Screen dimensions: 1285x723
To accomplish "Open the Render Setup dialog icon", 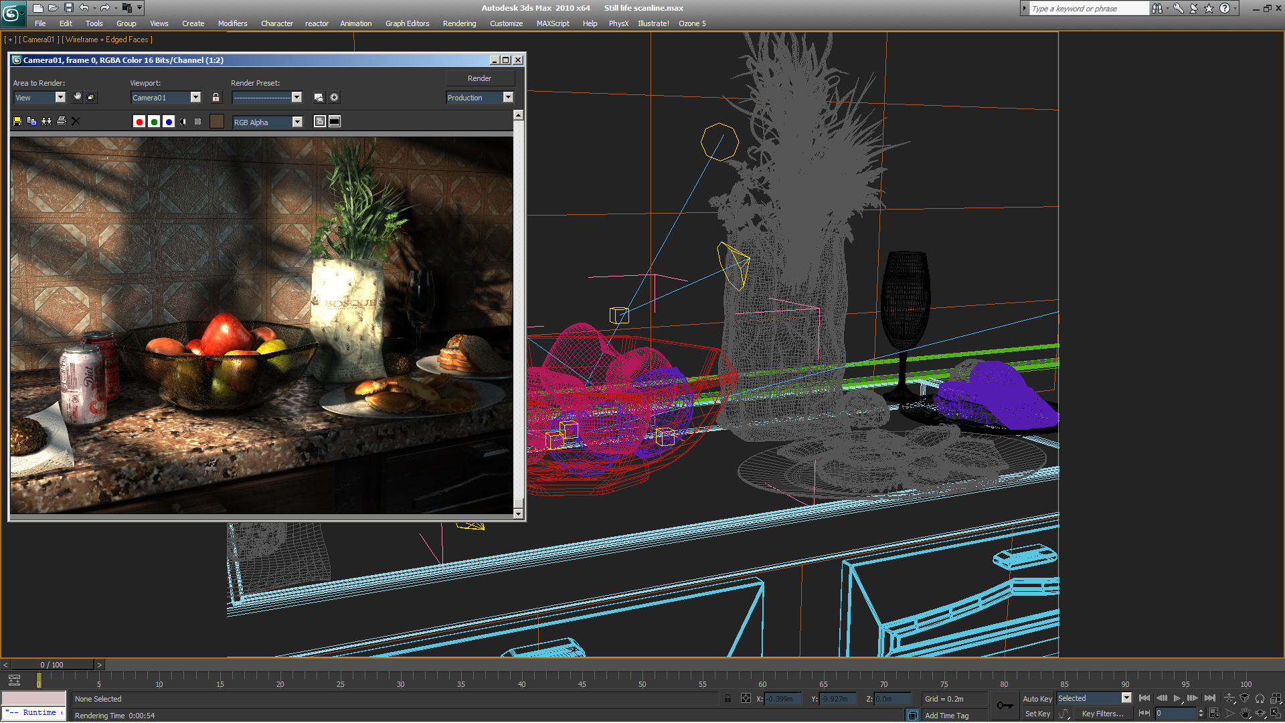I will tap(319, 98).
